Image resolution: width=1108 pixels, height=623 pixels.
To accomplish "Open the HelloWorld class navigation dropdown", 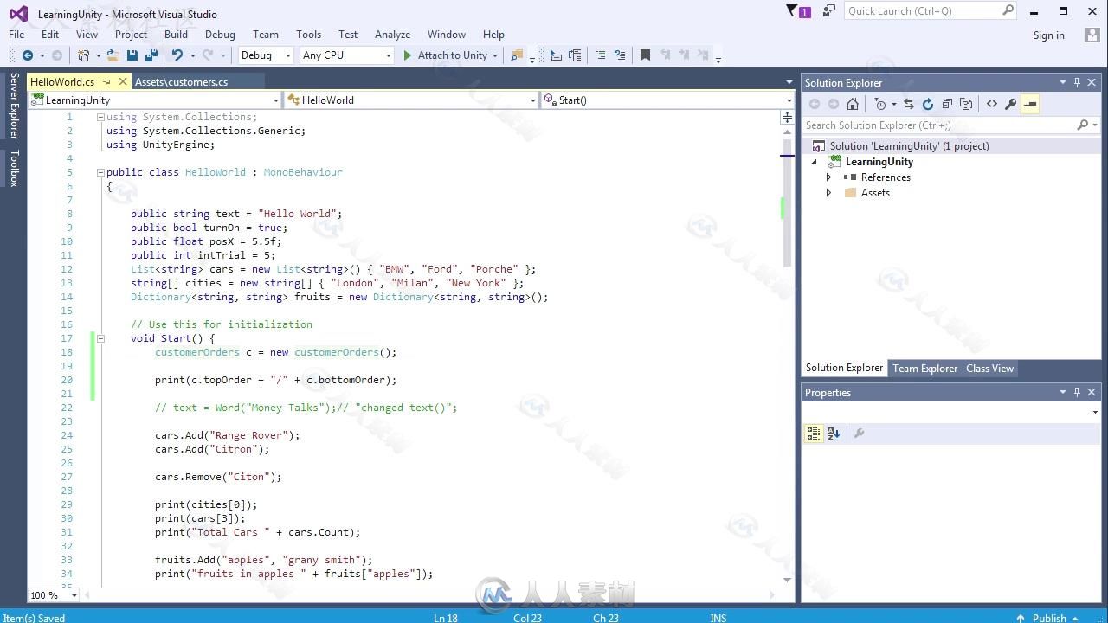I will point(532,100).
